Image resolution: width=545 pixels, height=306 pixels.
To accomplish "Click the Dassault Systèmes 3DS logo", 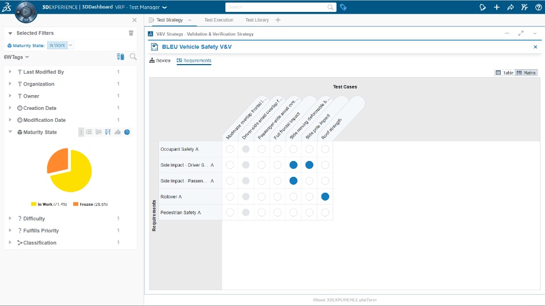I will click(x=7, y=7).
